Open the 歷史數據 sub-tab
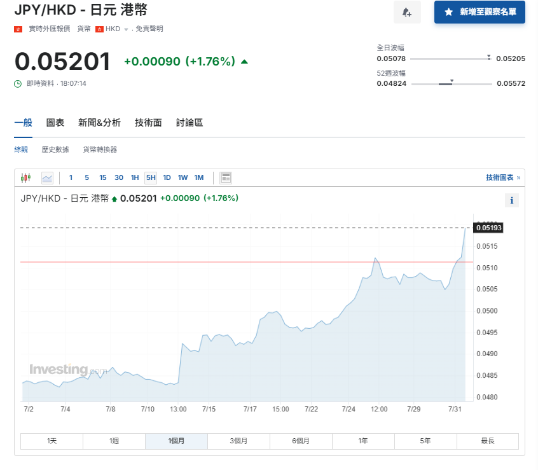This screenshot has width=538, height=470. [55, 149]
